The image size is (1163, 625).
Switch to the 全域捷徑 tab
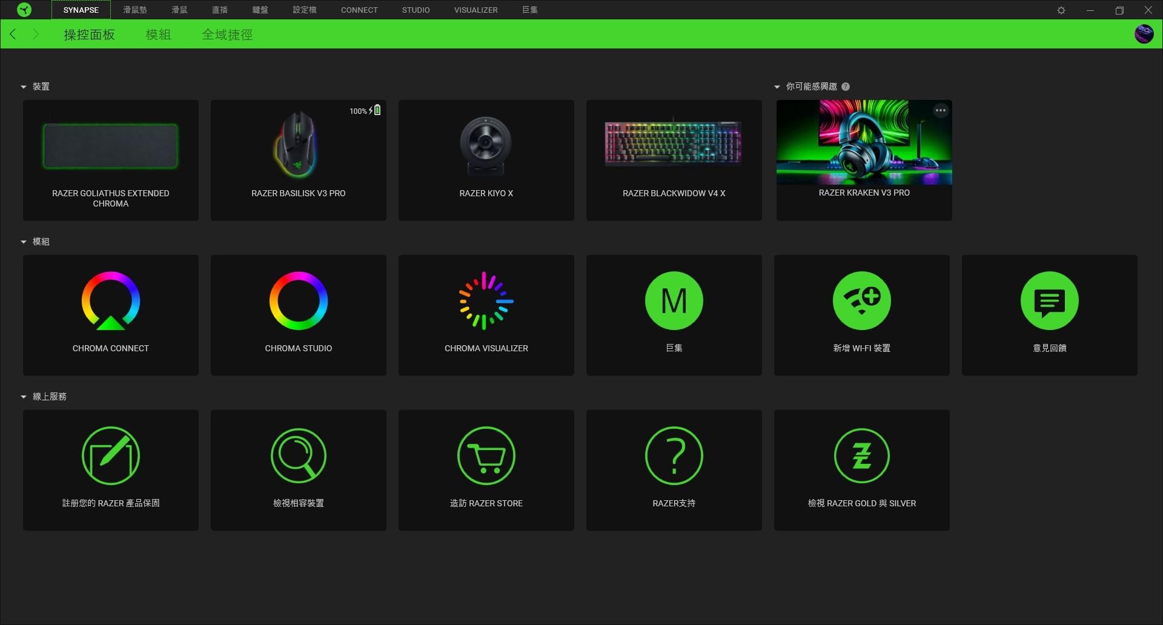pyautogui.click(x=227, y=34)
